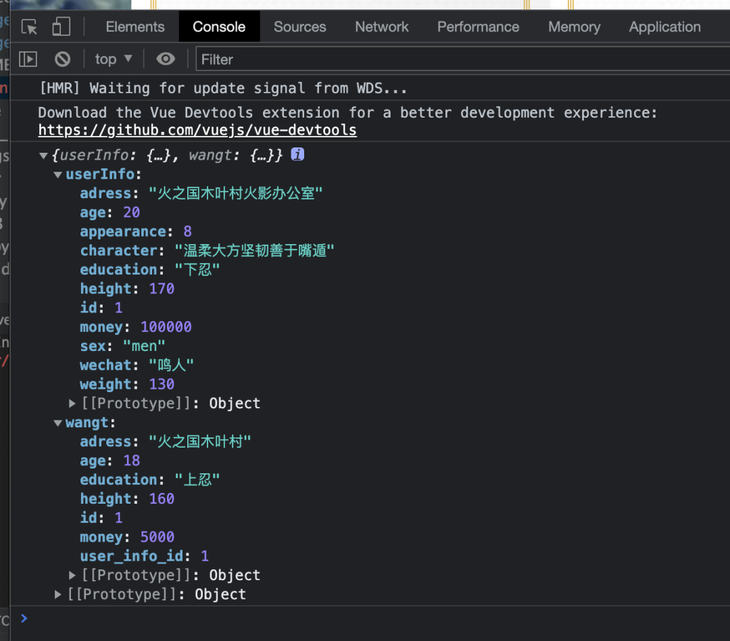Open the Elements tab
This screenshot has height=641, width=730.
coord(135,26)
